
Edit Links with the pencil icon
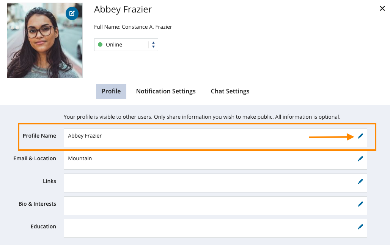360,181
